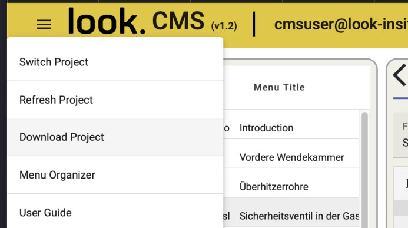Click the cell left of Introduction
The image size is (408, 228).
coord(227,128)
